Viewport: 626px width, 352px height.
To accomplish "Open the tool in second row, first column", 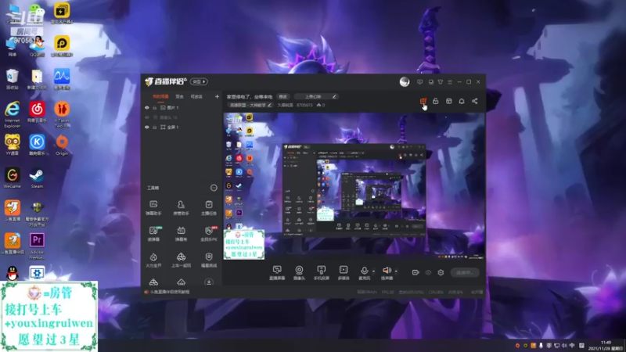I will pyautogui.click(x=153, y=234).
